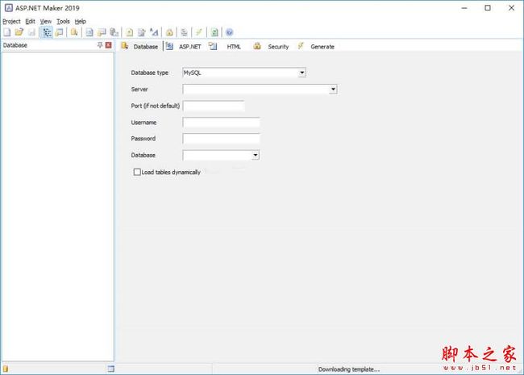Click the yellow database icon in status bar
Image resolution: width=524 pixels, height=375 pixels.
click(x=6, y=369)
